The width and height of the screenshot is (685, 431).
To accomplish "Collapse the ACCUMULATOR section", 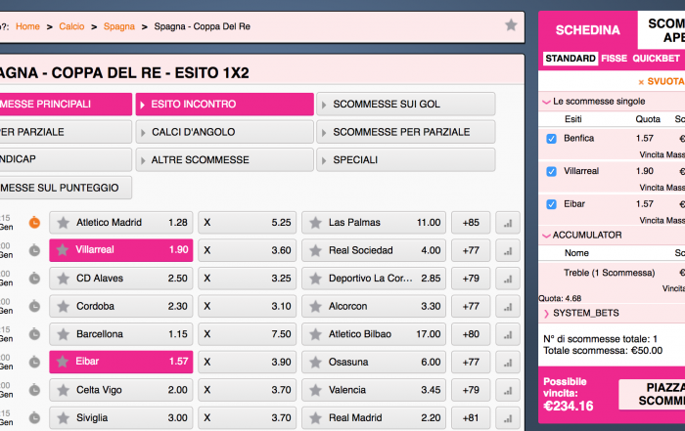I will click(546, 236).
